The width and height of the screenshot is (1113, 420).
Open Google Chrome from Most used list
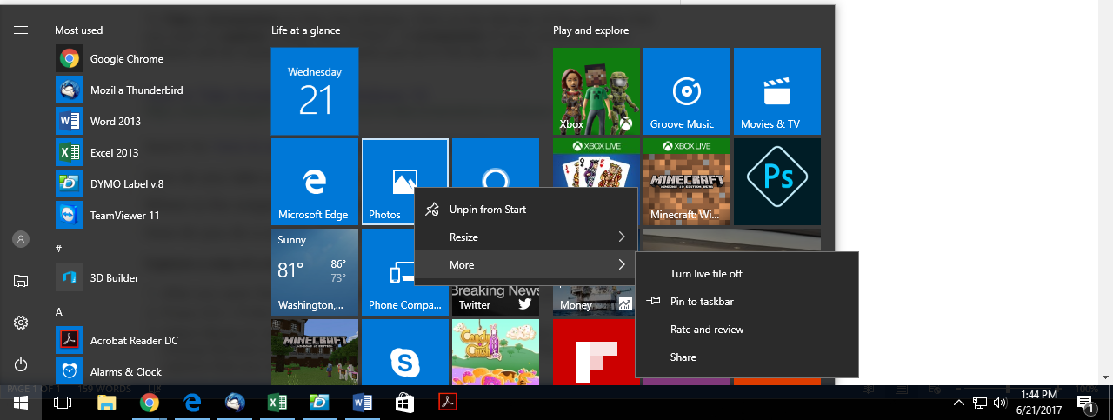pyautogui.click(x=126, y=59)
